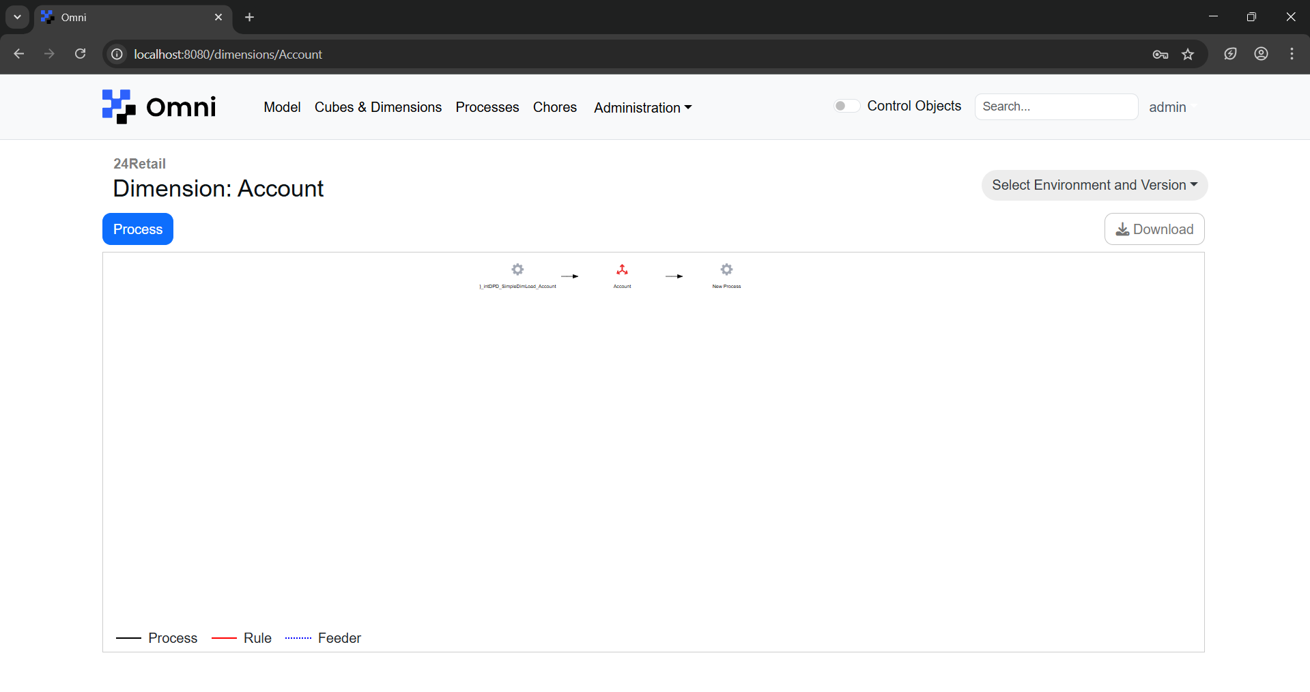Open the Chrome three-dot menu
Image resolution: width=1310 pixels, height=692 pixels.
click(1292, 54)
